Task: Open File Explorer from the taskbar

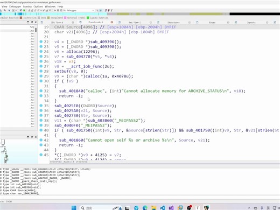Action: pos(154,208)
